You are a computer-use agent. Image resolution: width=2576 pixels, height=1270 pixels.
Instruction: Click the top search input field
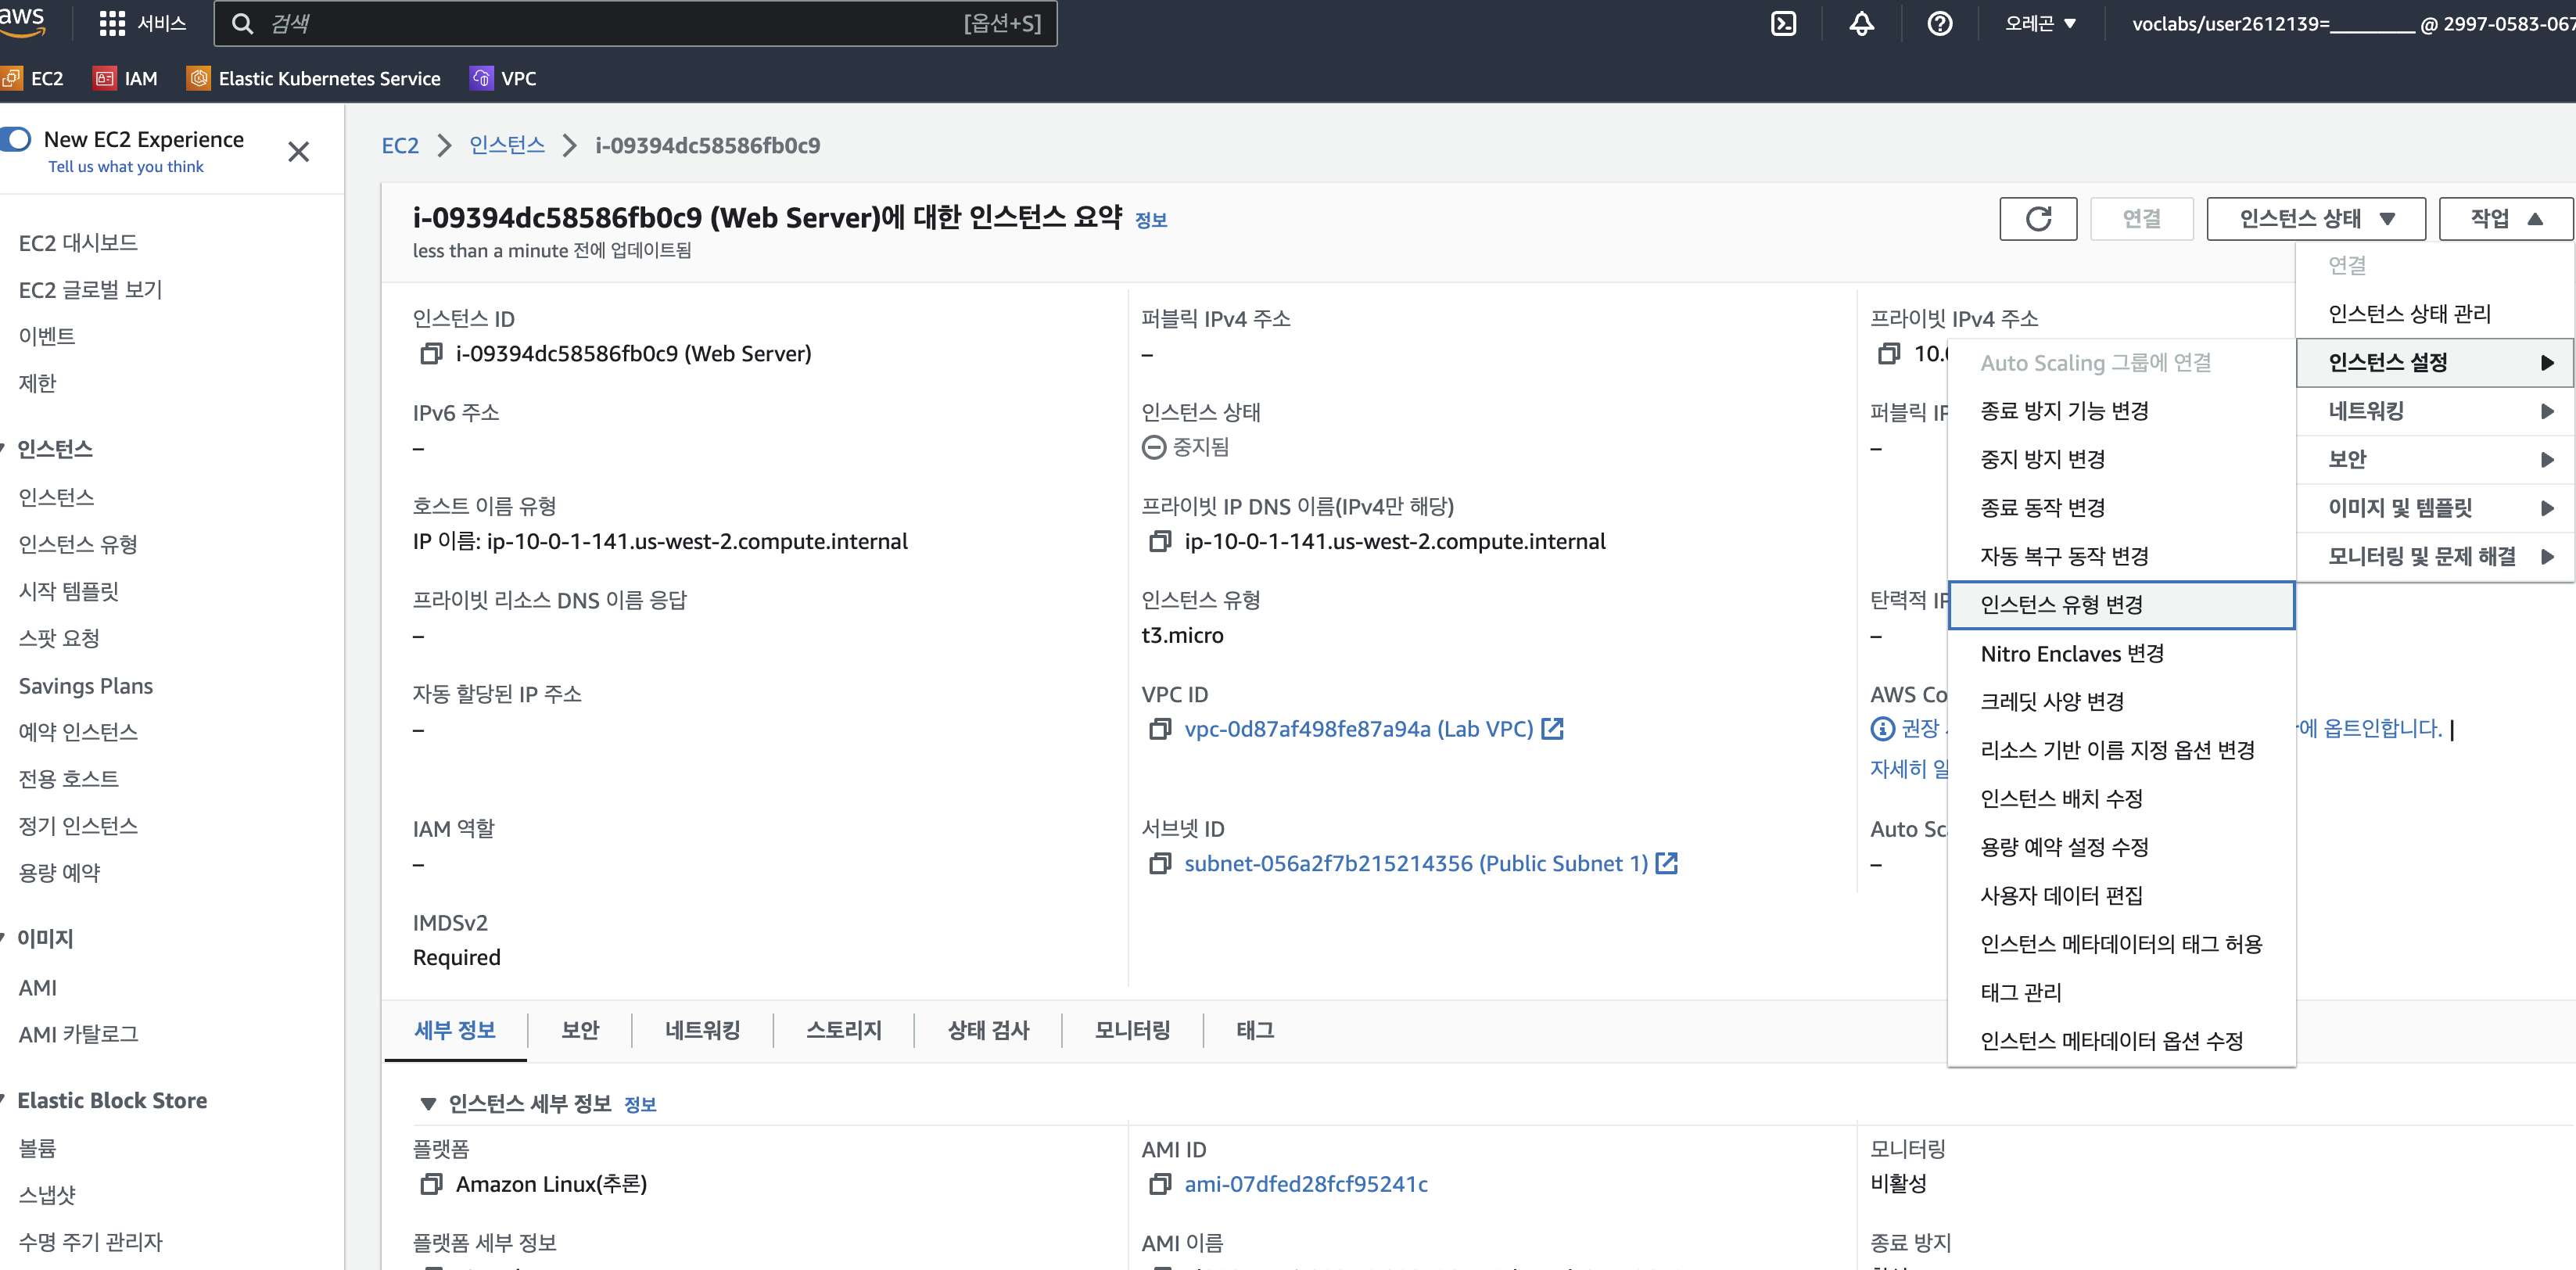(600, 23)
